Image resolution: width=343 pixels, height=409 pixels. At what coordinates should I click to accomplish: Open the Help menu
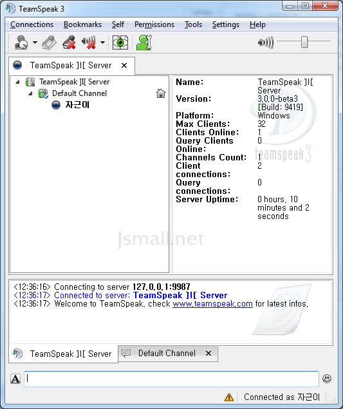pyautogui.click(x=257, y=24)
